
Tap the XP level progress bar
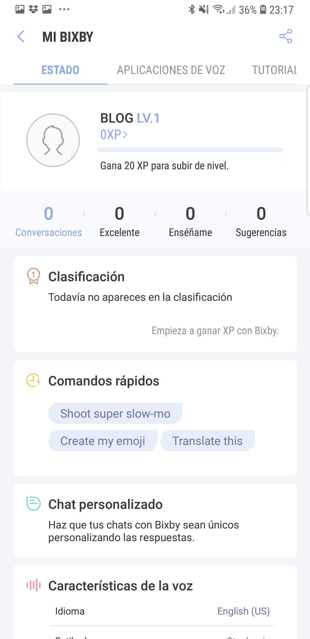190,150
